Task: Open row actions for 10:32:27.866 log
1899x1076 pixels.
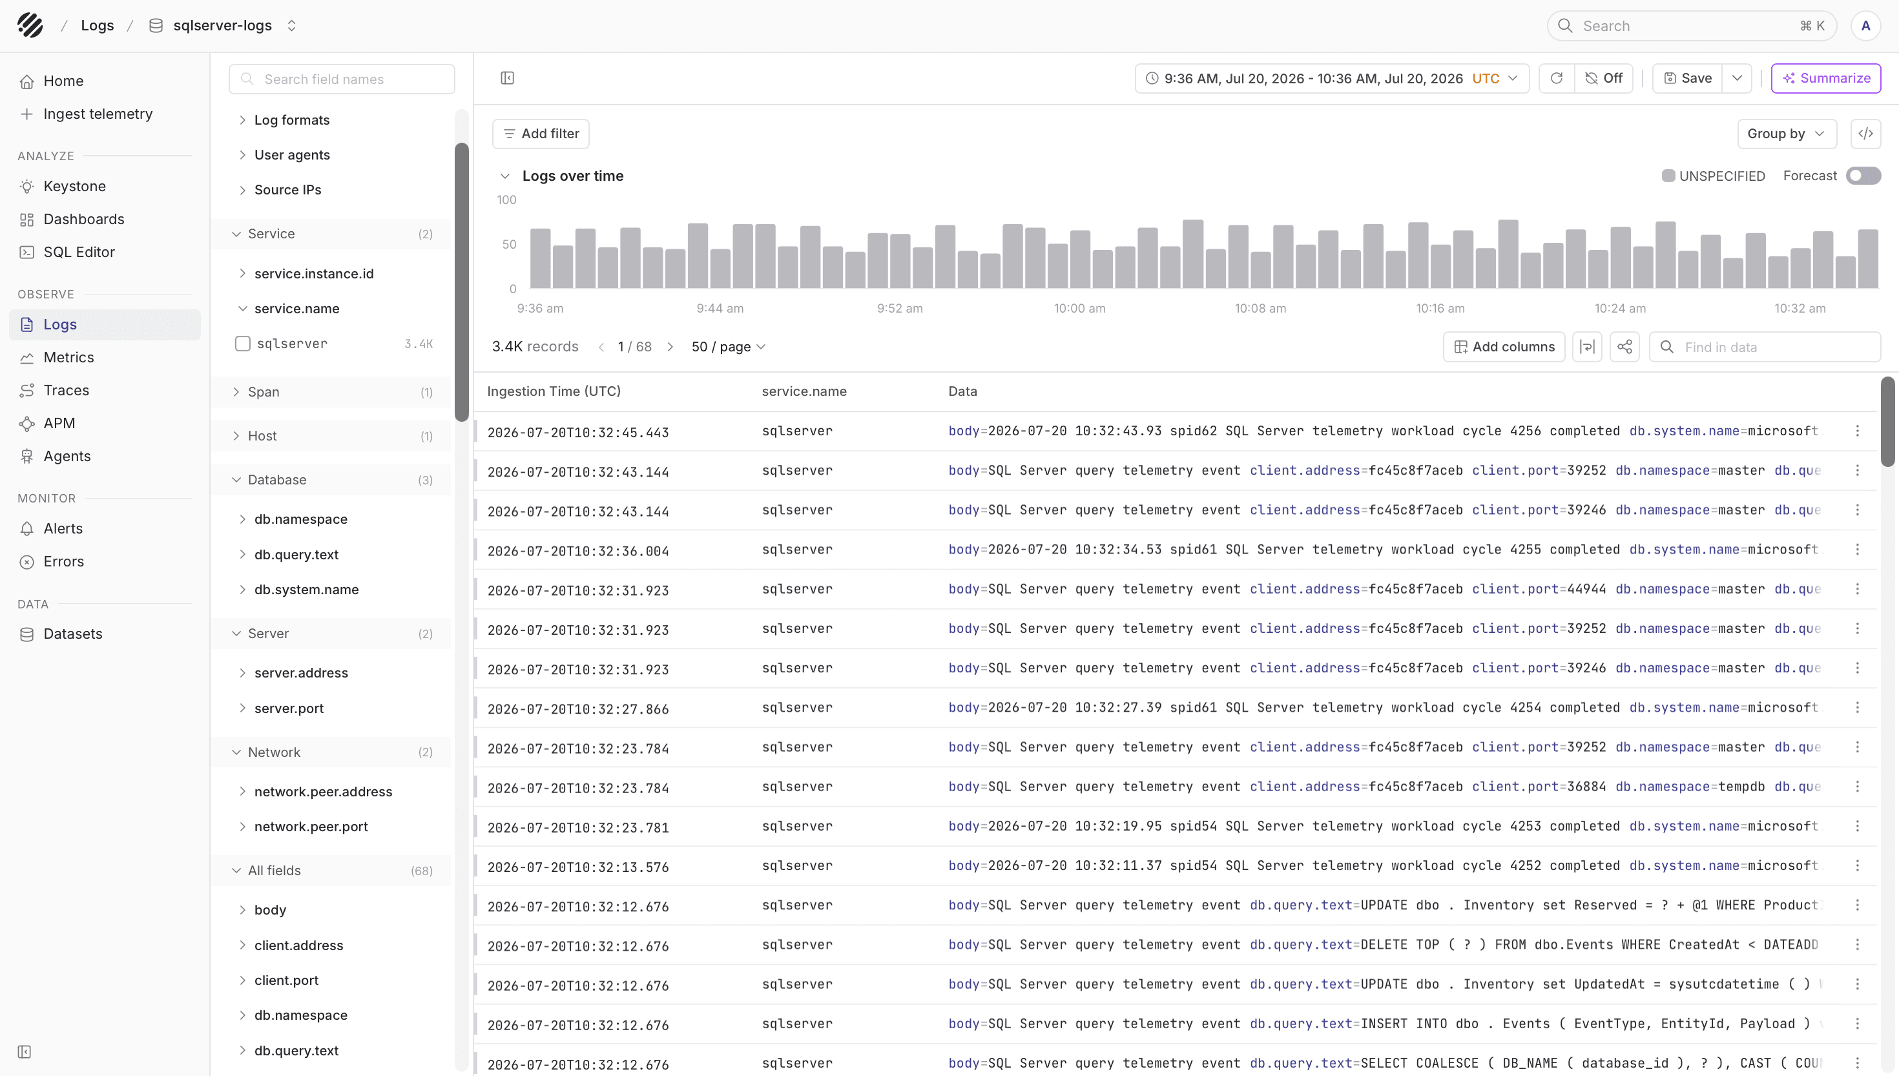Action: pyautogui.click(x=1858, y=708)
